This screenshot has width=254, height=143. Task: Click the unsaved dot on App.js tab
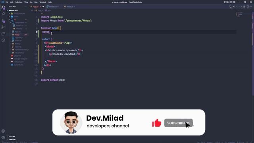[43, 7]
